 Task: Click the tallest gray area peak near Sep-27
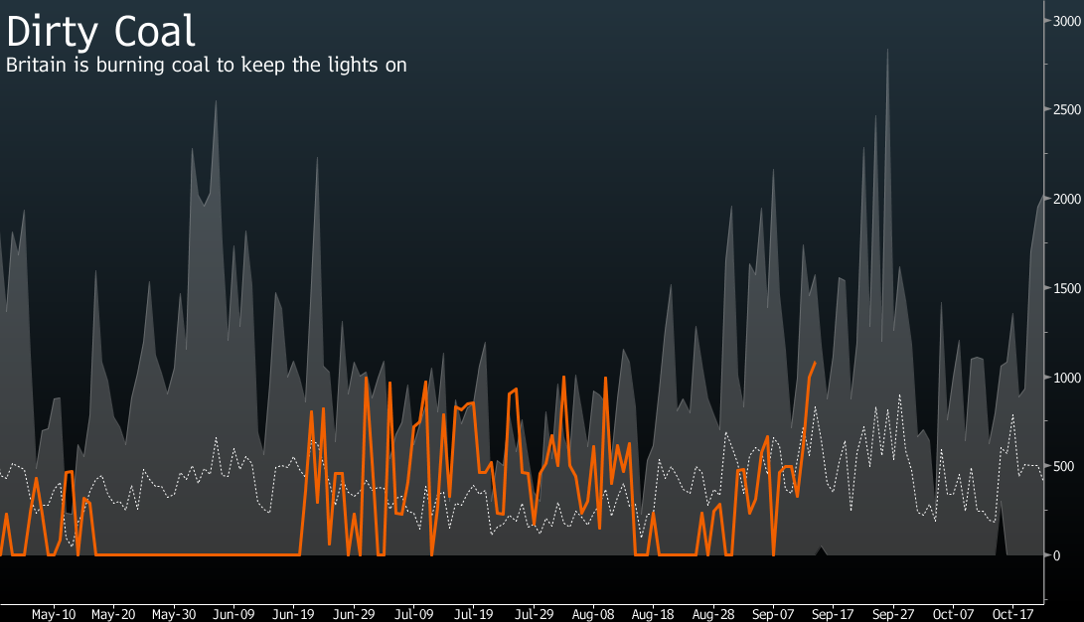[x=887, y=52]
